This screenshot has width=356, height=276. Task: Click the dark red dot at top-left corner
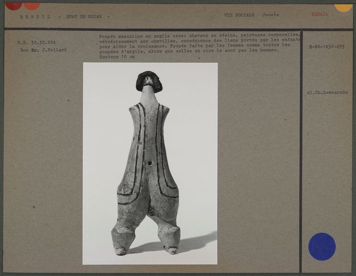click(13, 5)
